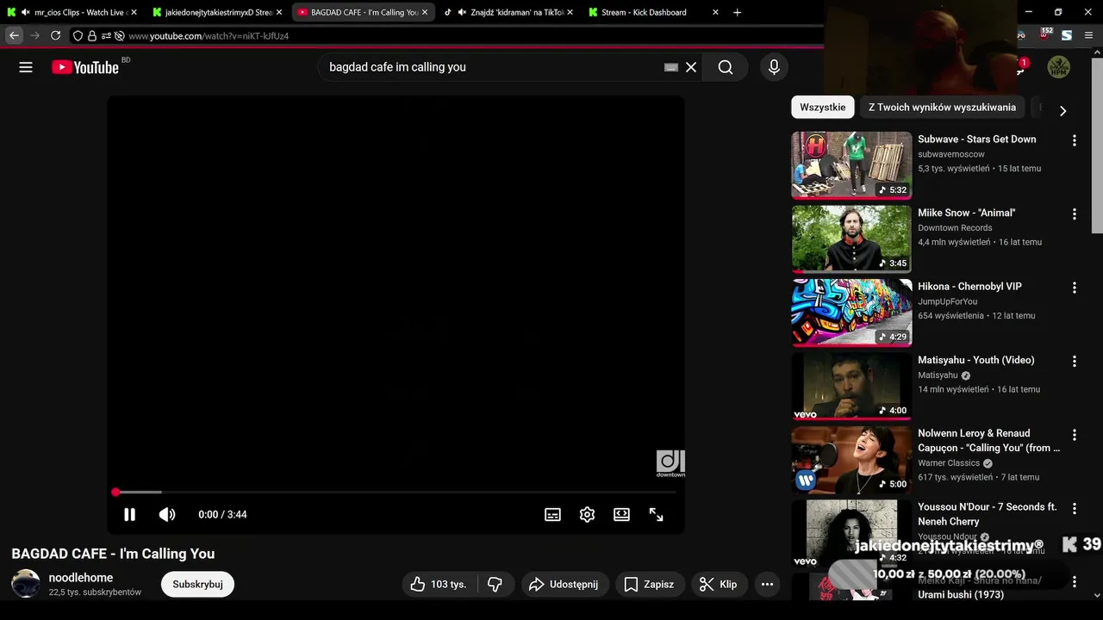The height and width of the screenshot is (620, 1103).
Task: Open options for Subwave - Stars Get Down
Action: click(x=1074, y=140)
